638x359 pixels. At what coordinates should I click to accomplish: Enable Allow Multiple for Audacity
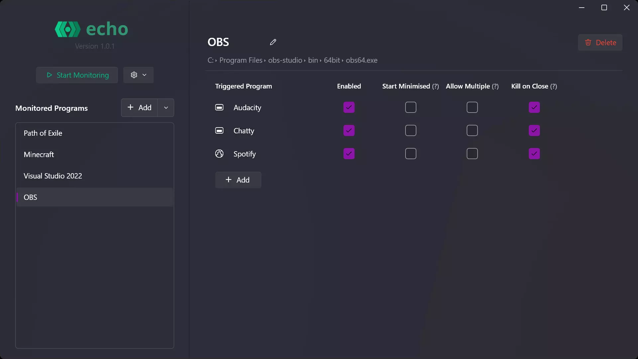click(x=472, y=107)
